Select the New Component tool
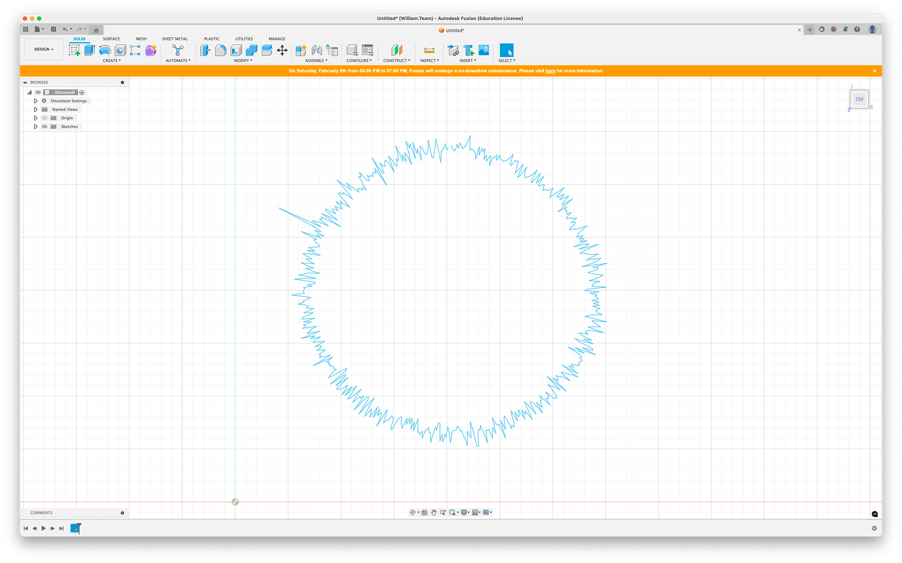 [x=301, y=50]
